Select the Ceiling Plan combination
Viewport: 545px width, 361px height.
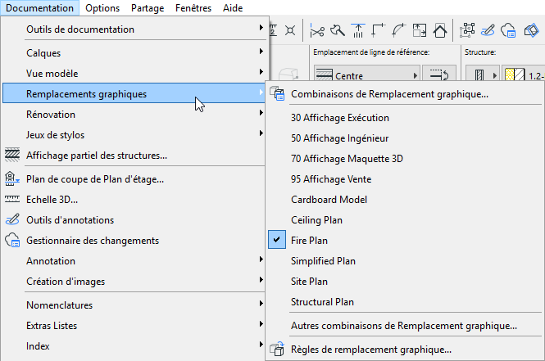pos(405,220)
